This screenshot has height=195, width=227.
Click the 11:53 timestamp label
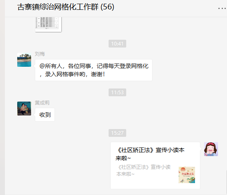(x=118, y=92)
